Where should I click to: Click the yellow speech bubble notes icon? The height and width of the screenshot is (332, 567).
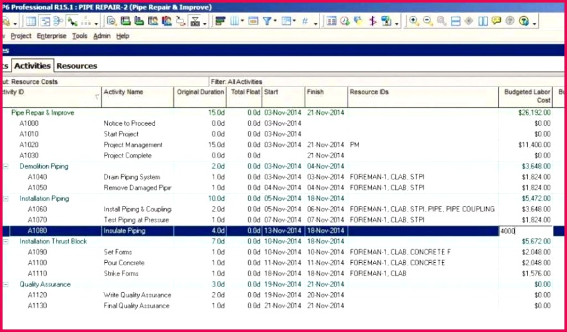click(x=496, y=21)
